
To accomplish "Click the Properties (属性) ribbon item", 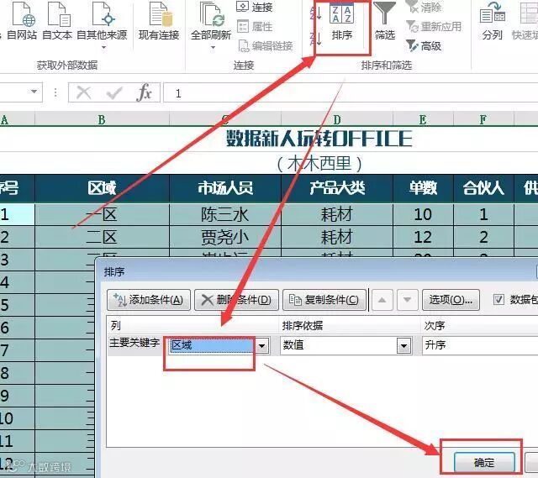I will coord(255,26).
